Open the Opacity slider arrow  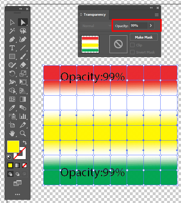pyautogui.click(x=151, y=25)
